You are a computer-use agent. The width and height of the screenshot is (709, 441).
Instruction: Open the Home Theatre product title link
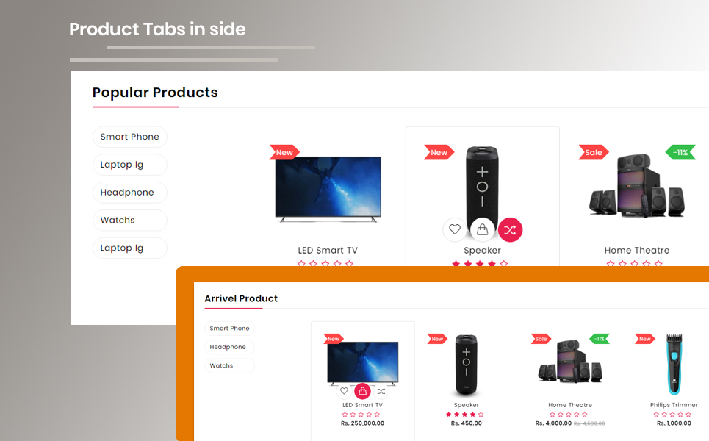(637, 250)
